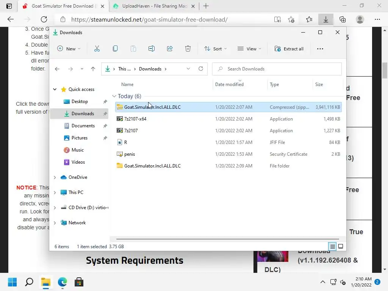Switch to Goat Simulator Free Download tab
Image resolution: width=388 pixels, height=291 pixels.
tap(63, 6)
